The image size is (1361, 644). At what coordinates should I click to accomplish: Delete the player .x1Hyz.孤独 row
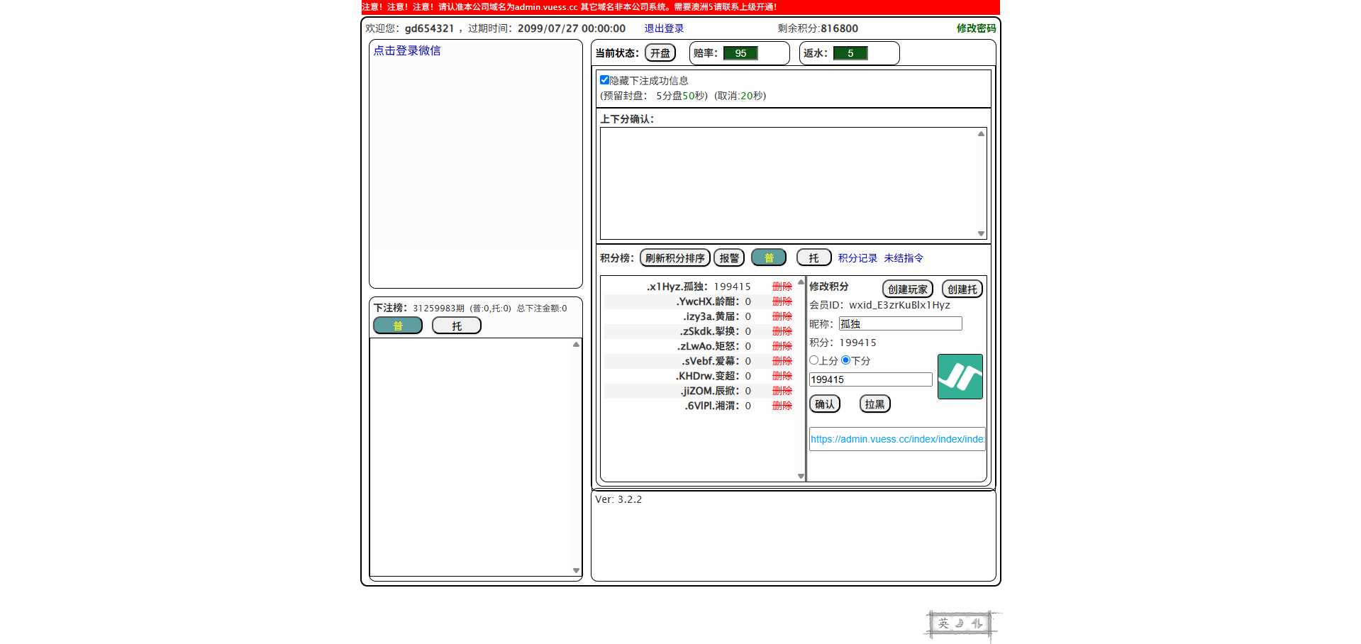pyautogui.click(x=782, y=287)
